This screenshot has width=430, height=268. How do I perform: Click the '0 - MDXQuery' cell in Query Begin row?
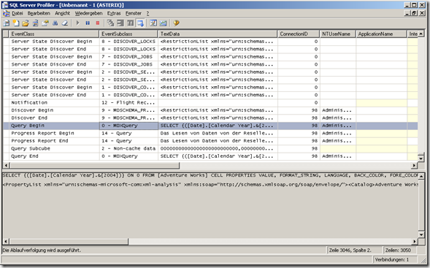point(128,126)
